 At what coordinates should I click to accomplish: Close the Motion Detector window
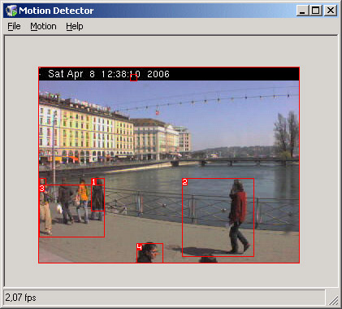pos(331,11)
